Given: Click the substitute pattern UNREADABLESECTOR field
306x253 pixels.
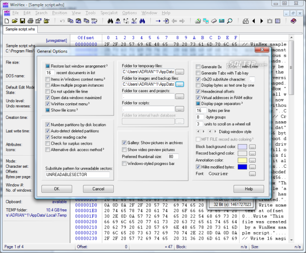Looking at the screenshot, I should click(x=77, y=175).
